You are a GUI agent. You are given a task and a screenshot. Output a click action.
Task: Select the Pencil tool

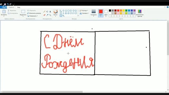pos(44,12)
